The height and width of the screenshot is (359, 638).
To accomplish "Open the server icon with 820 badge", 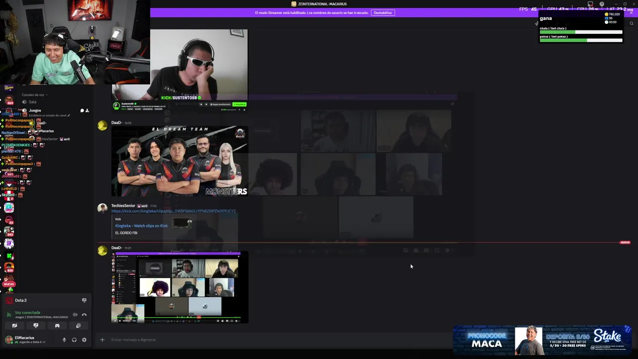I will pos(9,268).
